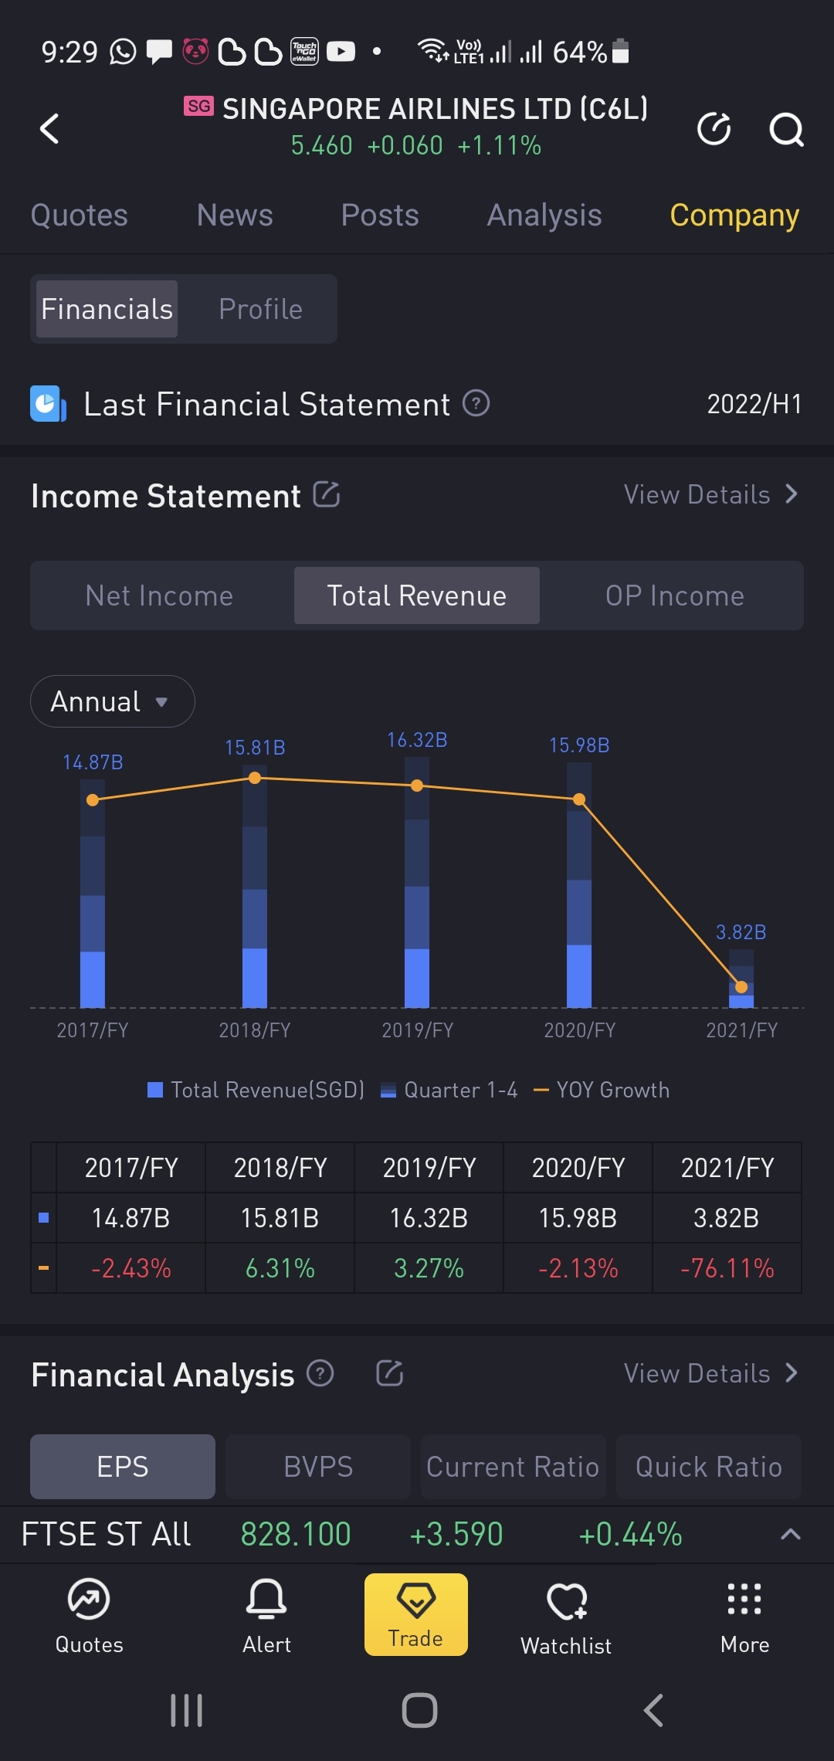Open the Alert bell in bottom navigation
Image resolution: width=834 pixels, height=1761 pixels.
click(x=266, y=1616)
